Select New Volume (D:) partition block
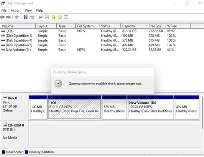The width and height of the screenshot is (204, 157). point(151,109)
